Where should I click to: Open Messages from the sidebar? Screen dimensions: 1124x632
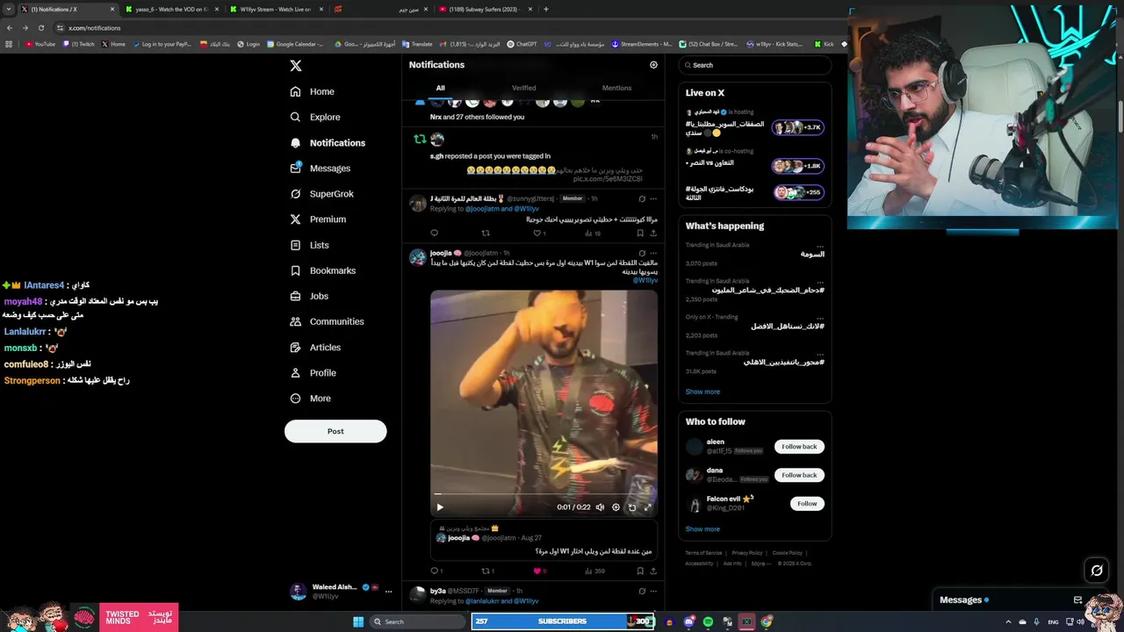point(321,169)
